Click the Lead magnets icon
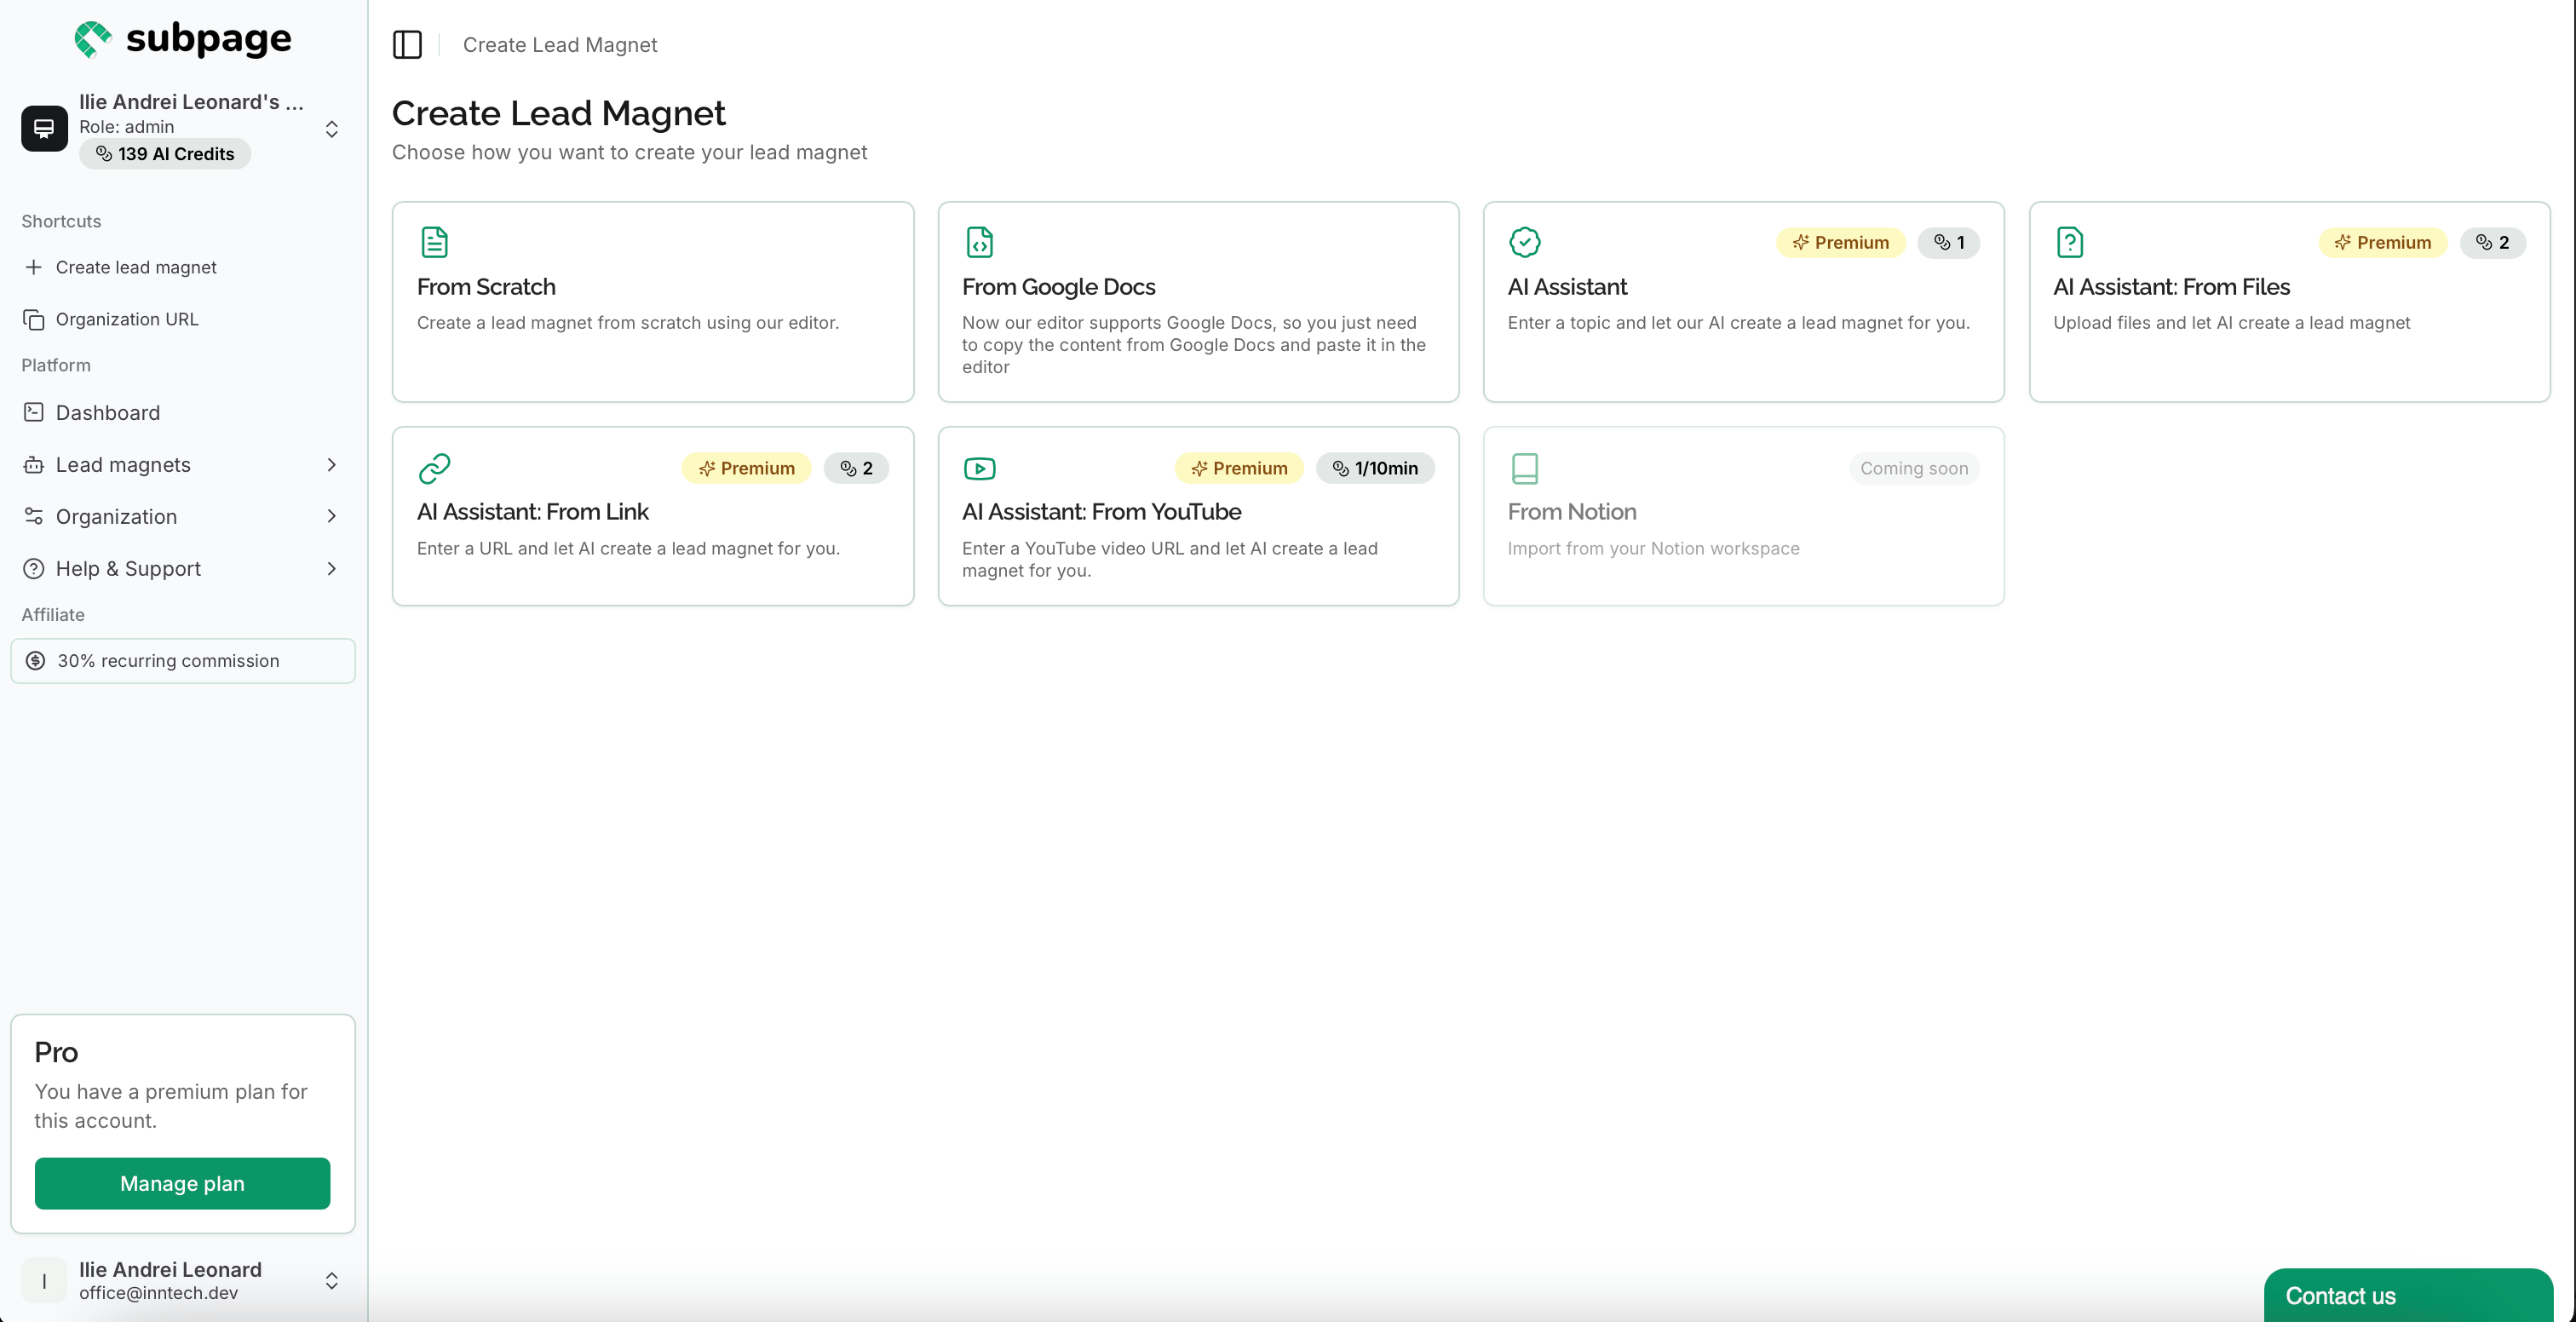This screenshot has height=1322, width=2576. pos(34,465)
